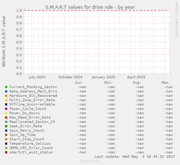180x165 pixels.
Task: Select the smartctl_exit_status legend label
Action: (31, 152)
